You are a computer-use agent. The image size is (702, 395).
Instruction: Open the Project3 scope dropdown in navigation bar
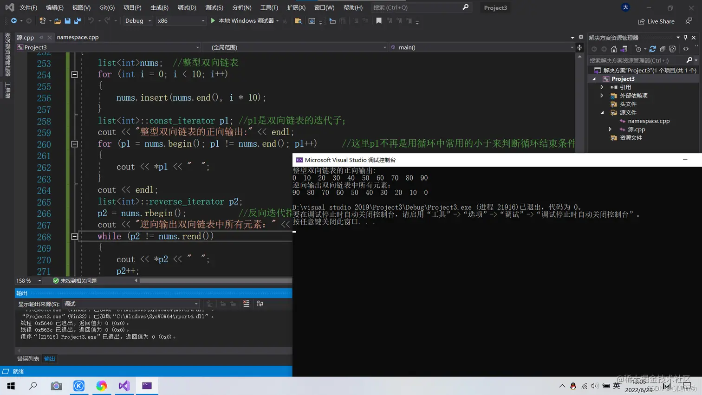[108, 47]
